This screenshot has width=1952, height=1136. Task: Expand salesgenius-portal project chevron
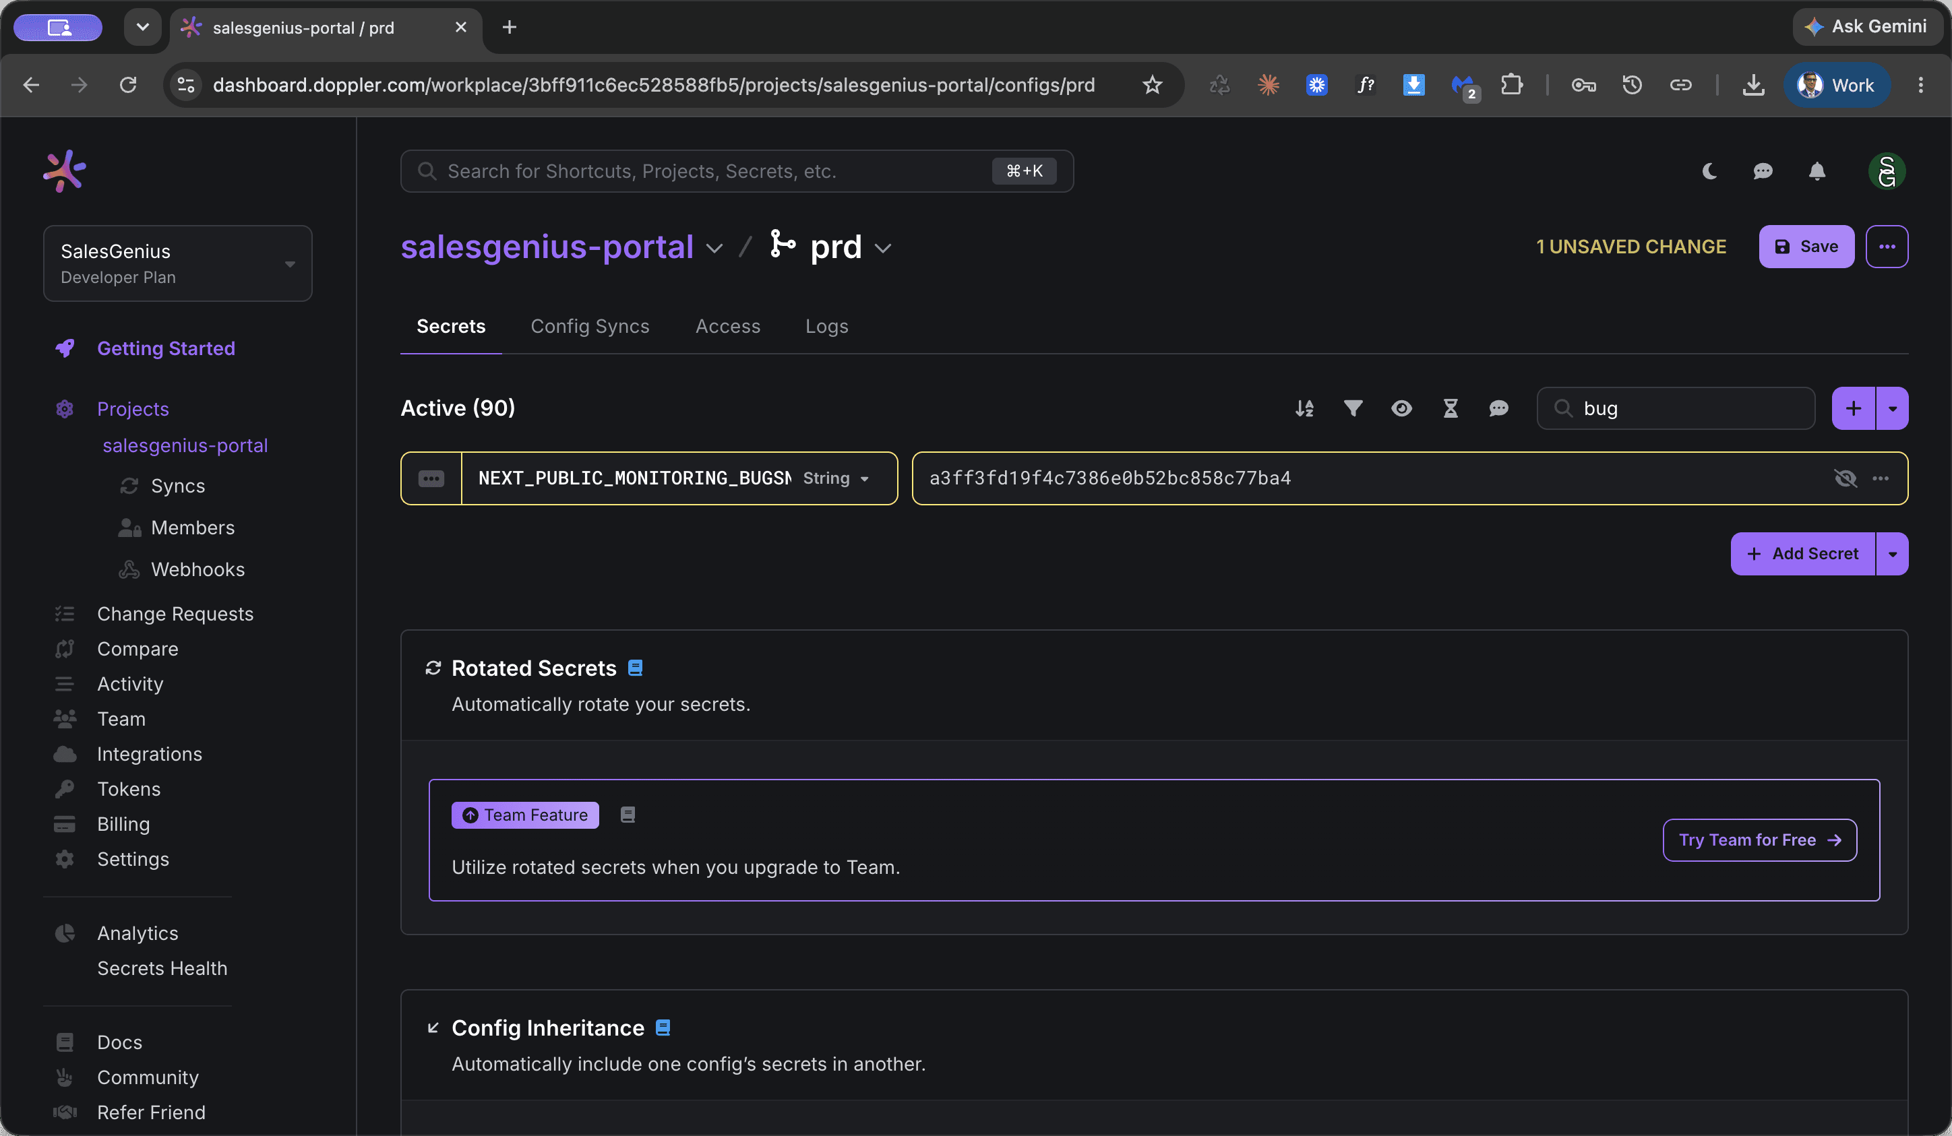coord(714,248)
